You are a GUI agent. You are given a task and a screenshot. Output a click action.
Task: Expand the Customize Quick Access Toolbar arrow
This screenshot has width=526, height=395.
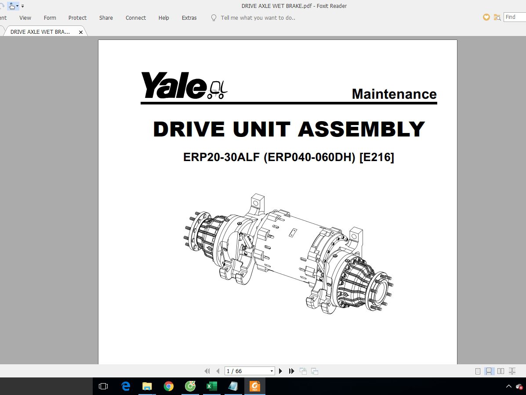(22, 6)
